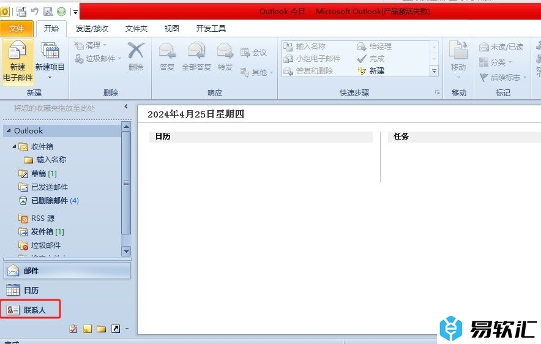Click the folder list scroll up arrow
The height and width of the screenshot is (344, 541).
pos(126,127)
